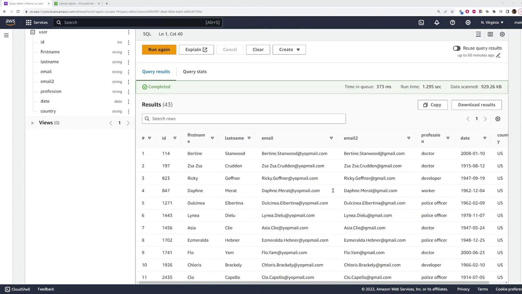Open the Services grid menu
This screenshot has height=294, width=522.
(36, 22)
